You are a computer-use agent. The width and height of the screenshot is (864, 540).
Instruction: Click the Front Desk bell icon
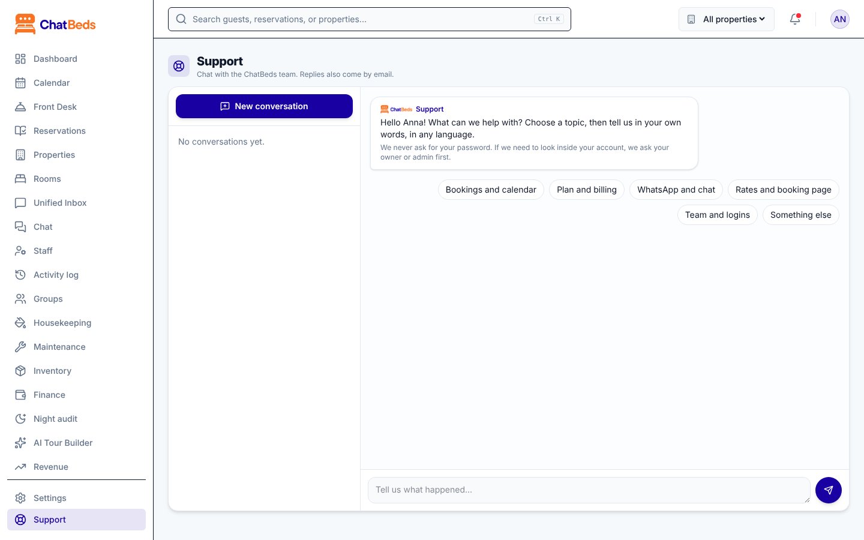[20, 107]
